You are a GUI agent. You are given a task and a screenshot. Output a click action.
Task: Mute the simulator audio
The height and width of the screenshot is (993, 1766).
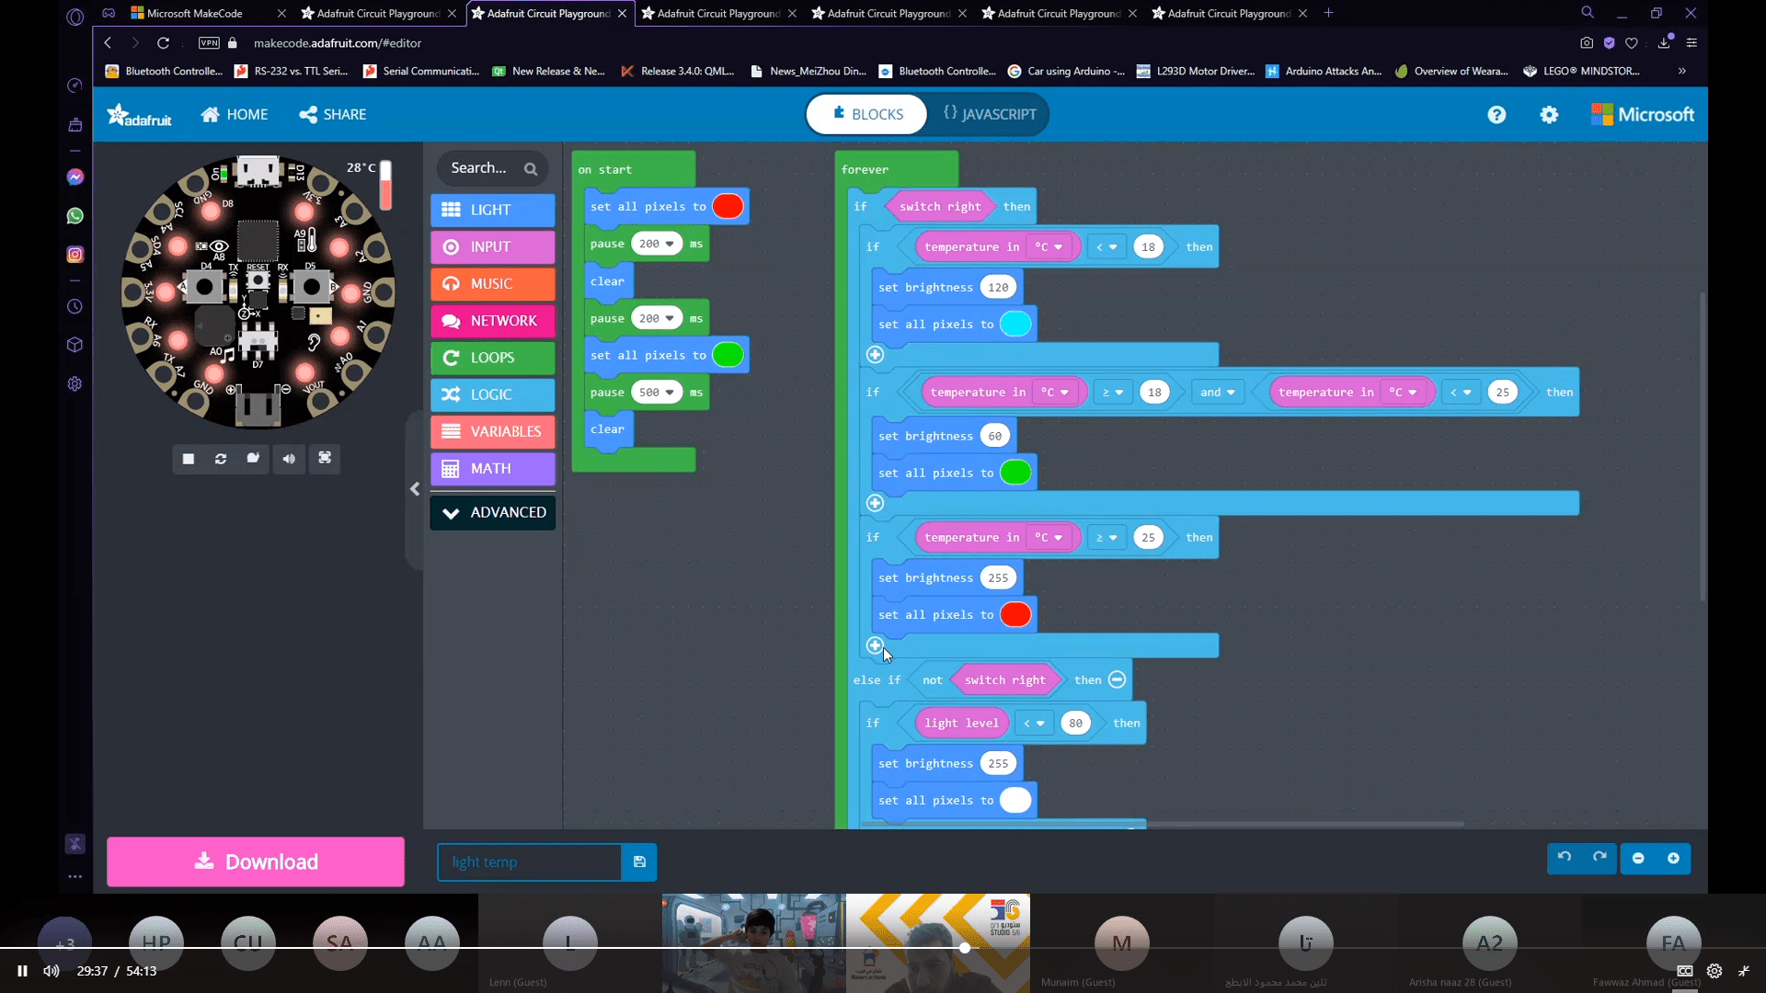point(289,459)
